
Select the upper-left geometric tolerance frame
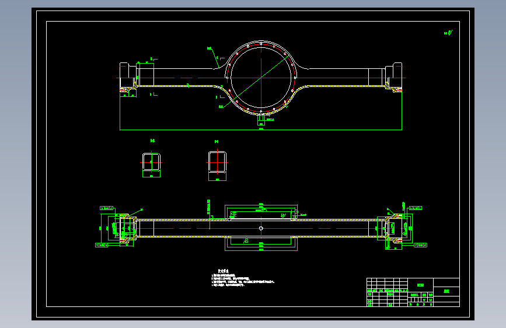107,208
